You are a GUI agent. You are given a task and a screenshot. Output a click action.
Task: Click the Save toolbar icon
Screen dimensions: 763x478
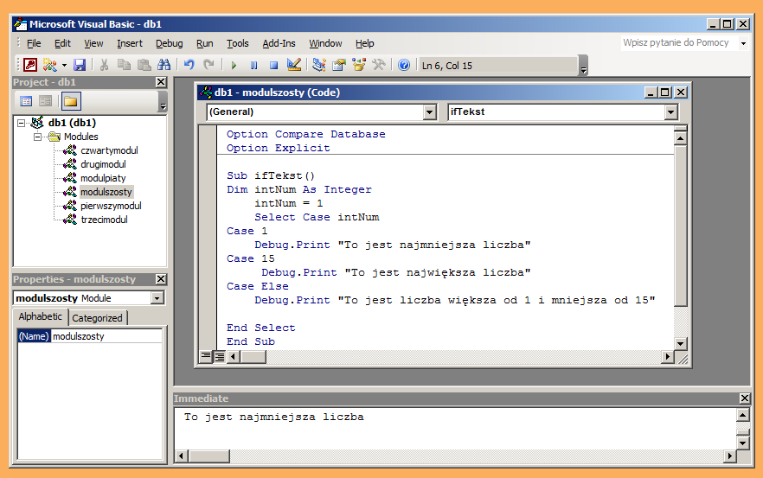click(x=80, y=65)
